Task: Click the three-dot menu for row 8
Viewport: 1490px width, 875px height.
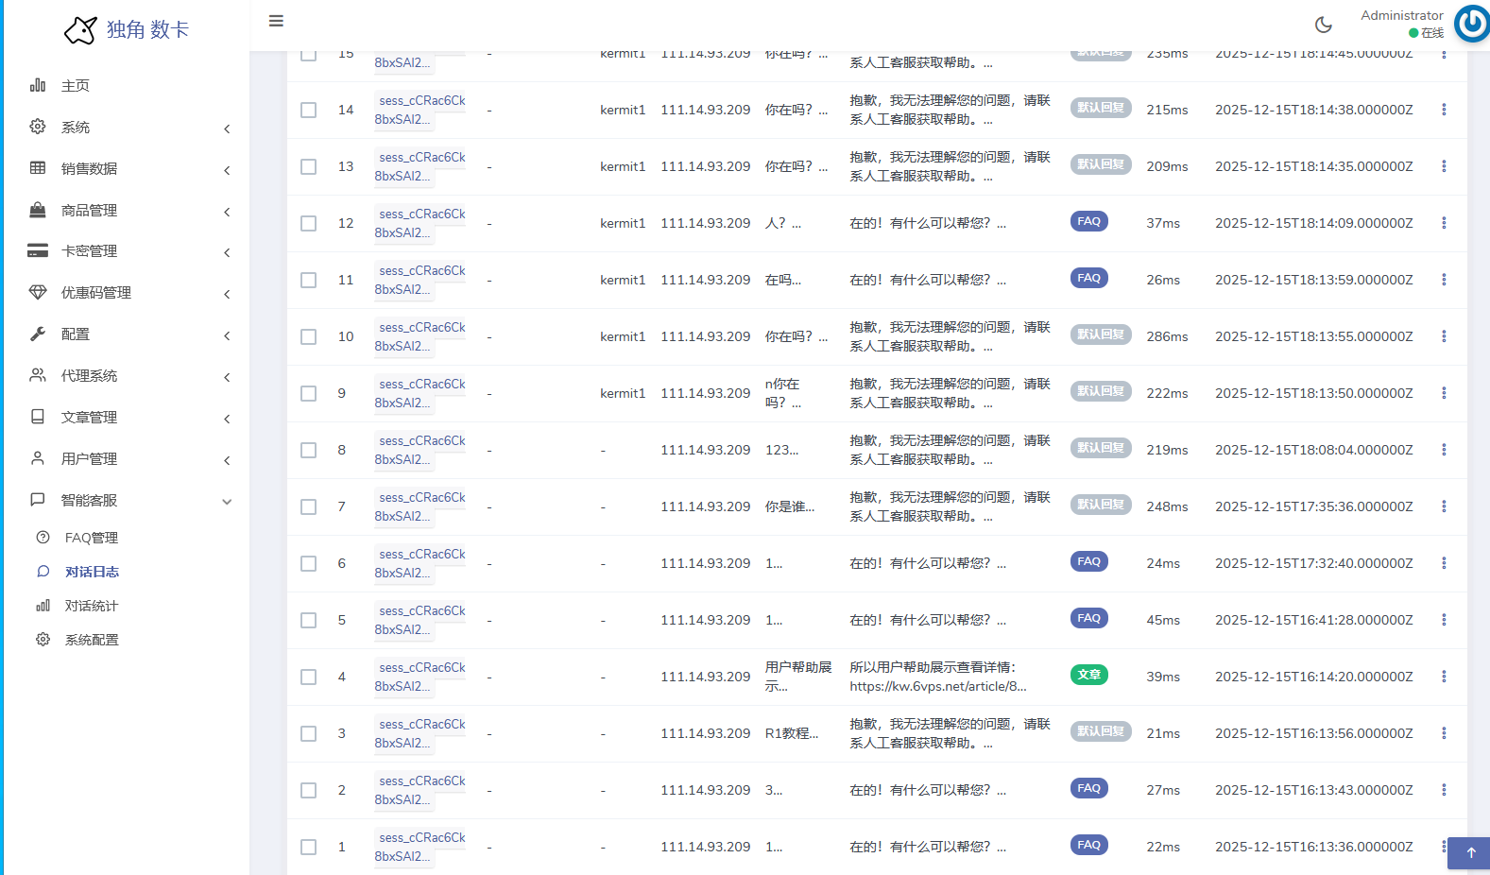Action: 1443,450
